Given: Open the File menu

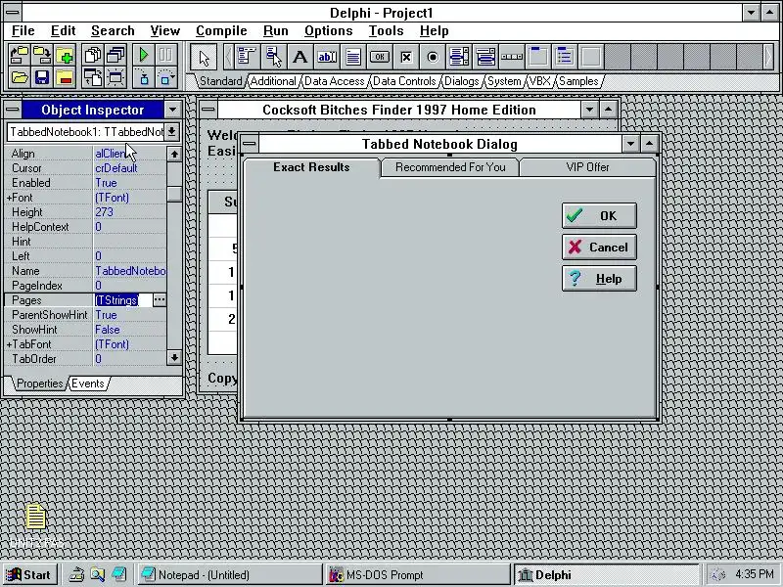Looking at the screenshot, I should tap(23, 31).
